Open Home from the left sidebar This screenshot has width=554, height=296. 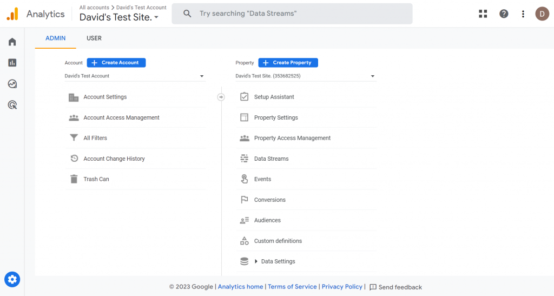point(12,42)
